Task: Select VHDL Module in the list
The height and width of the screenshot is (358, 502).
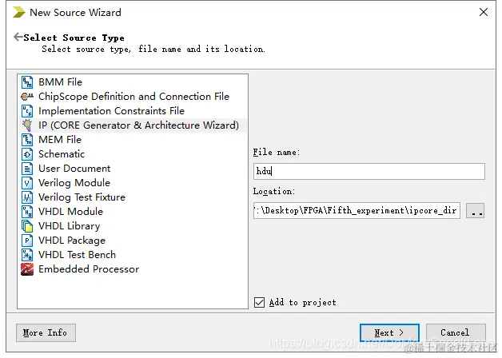Action: [70, 212]
